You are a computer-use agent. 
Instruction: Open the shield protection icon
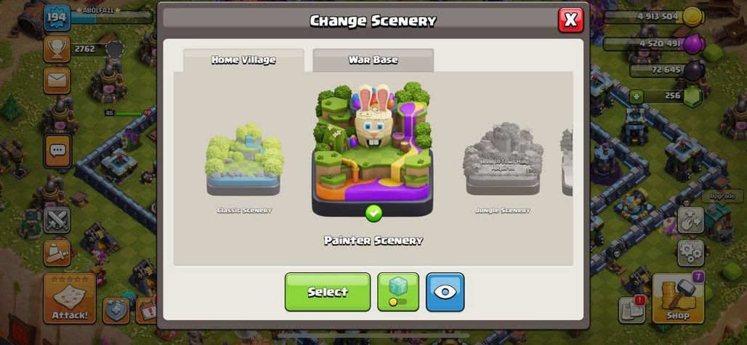pyautogui.click(x=116, y=310)
